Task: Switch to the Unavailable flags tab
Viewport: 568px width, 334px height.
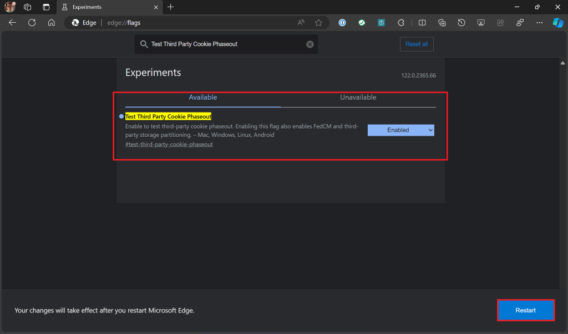Action: 358,97
